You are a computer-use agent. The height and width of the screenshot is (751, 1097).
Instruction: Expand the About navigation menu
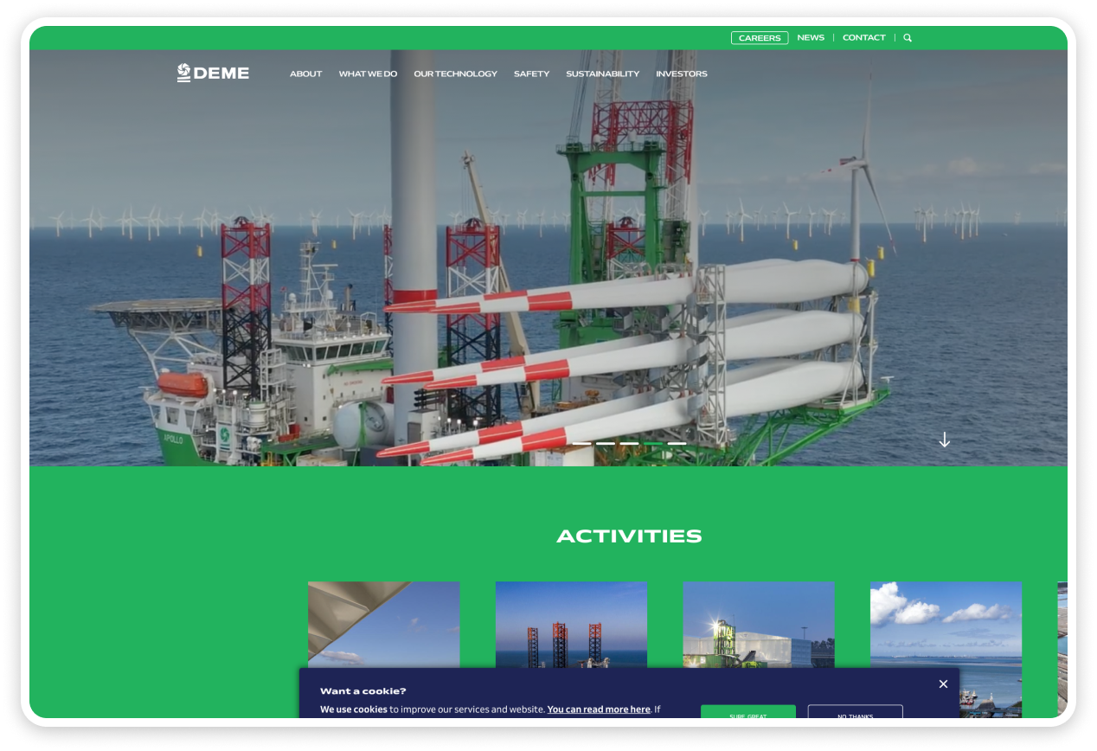point(305,74)
